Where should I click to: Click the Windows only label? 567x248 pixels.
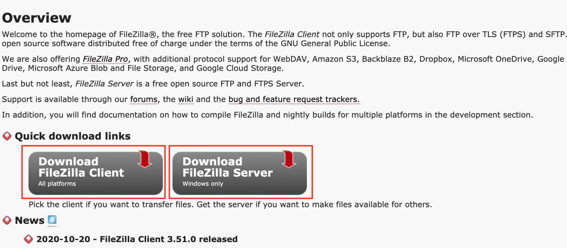[203, 184]
